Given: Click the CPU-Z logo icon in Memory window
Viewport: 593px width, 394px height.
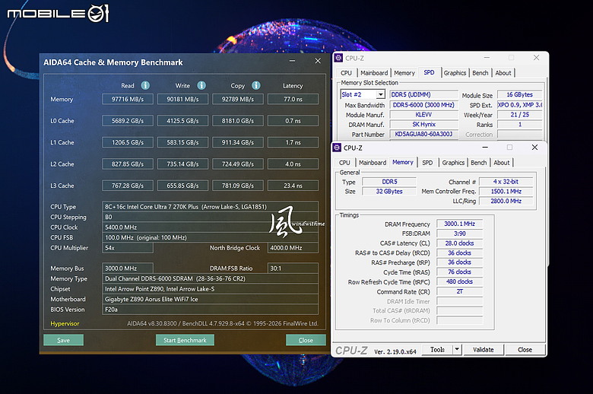Looking at the screenshot, I should pyautogui.click(x=337, y=148).
